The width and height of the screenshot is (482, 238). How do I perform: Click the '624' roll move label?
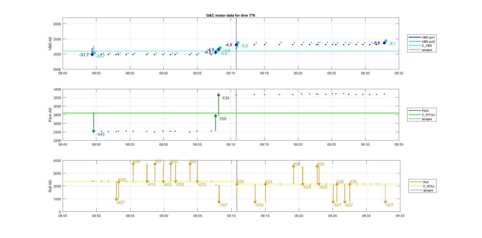tap(269, 182)
